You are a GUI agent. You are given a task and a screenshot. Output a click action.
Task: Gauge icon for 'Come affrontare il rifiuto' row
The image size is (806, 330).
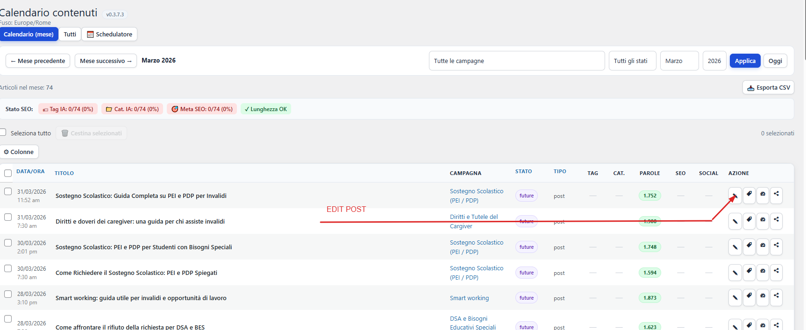click(763, 325)
